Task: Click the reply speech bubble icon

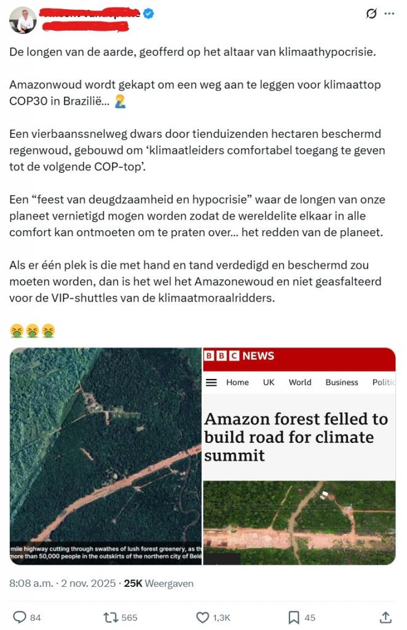Action: coord(20,617)
